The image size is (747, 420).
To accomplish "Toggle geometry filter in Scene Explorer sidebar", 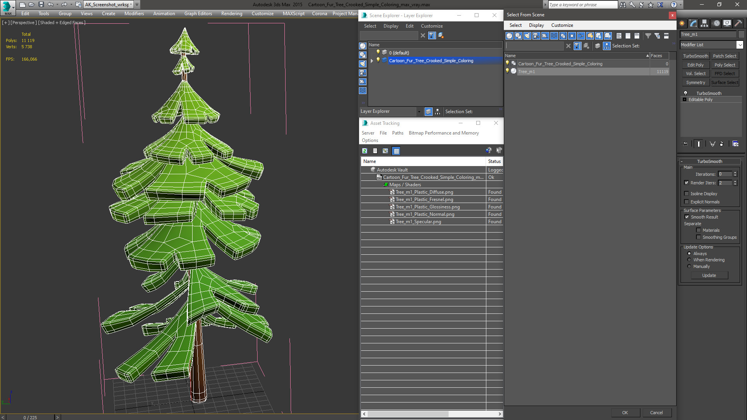I will click(363, 46).
